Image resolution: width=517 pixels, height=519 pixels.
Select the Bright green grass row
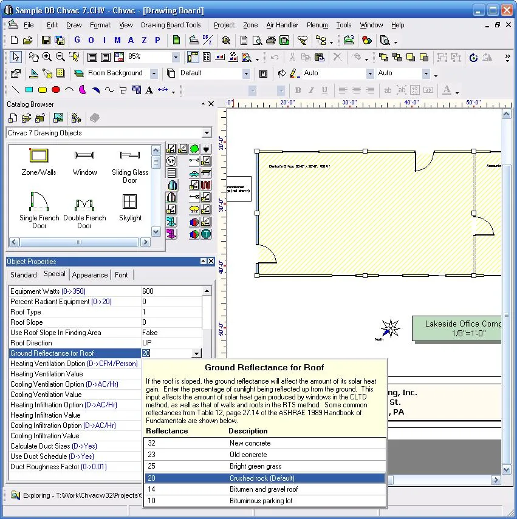click(265, 466)
